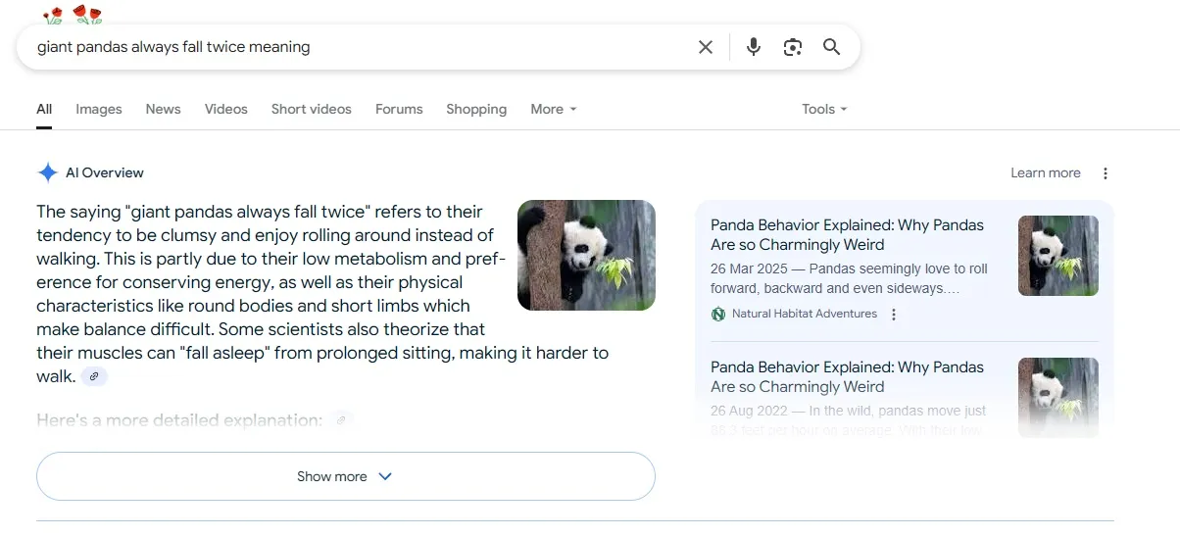Open first Panda Behavior Explained article

[847, 235]
